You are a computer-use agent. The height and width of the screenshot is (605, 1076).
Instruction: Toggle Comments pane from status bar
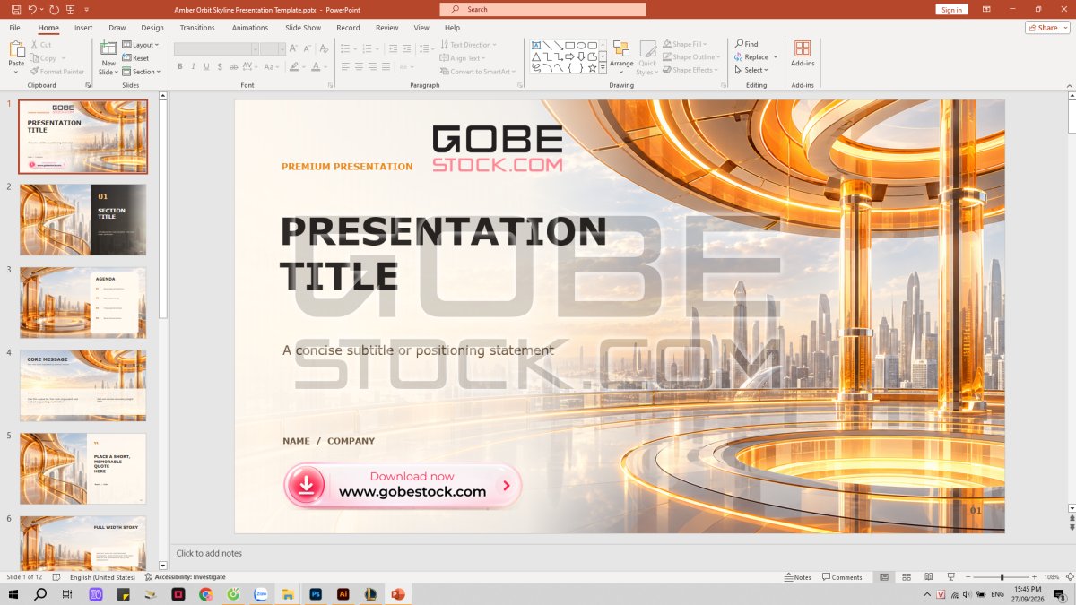[x=843, y=577]
